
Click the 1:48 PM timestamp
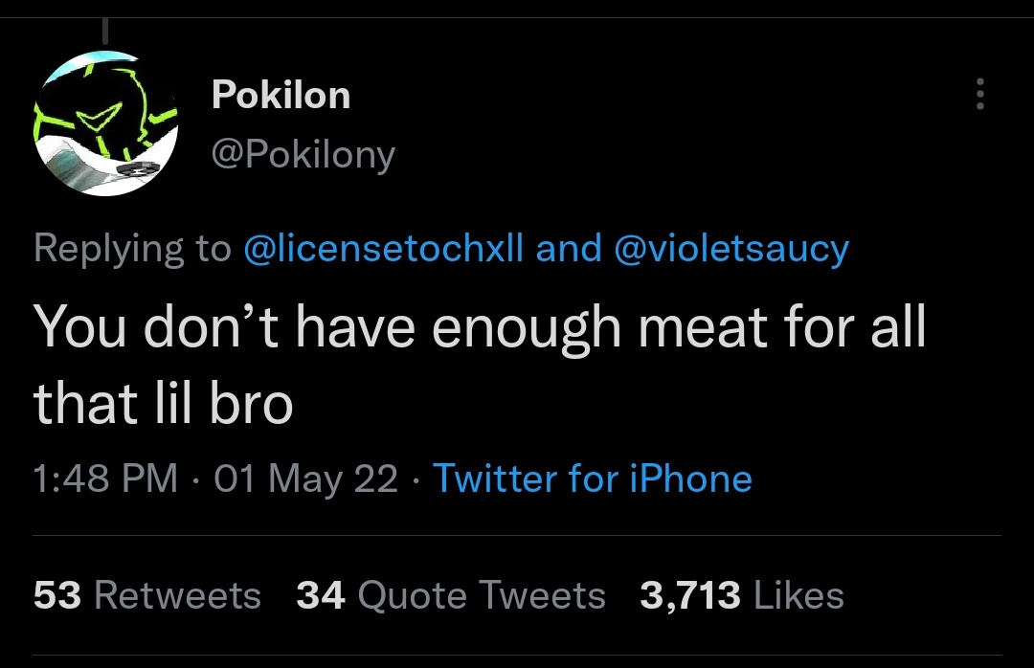click(105, 479)
